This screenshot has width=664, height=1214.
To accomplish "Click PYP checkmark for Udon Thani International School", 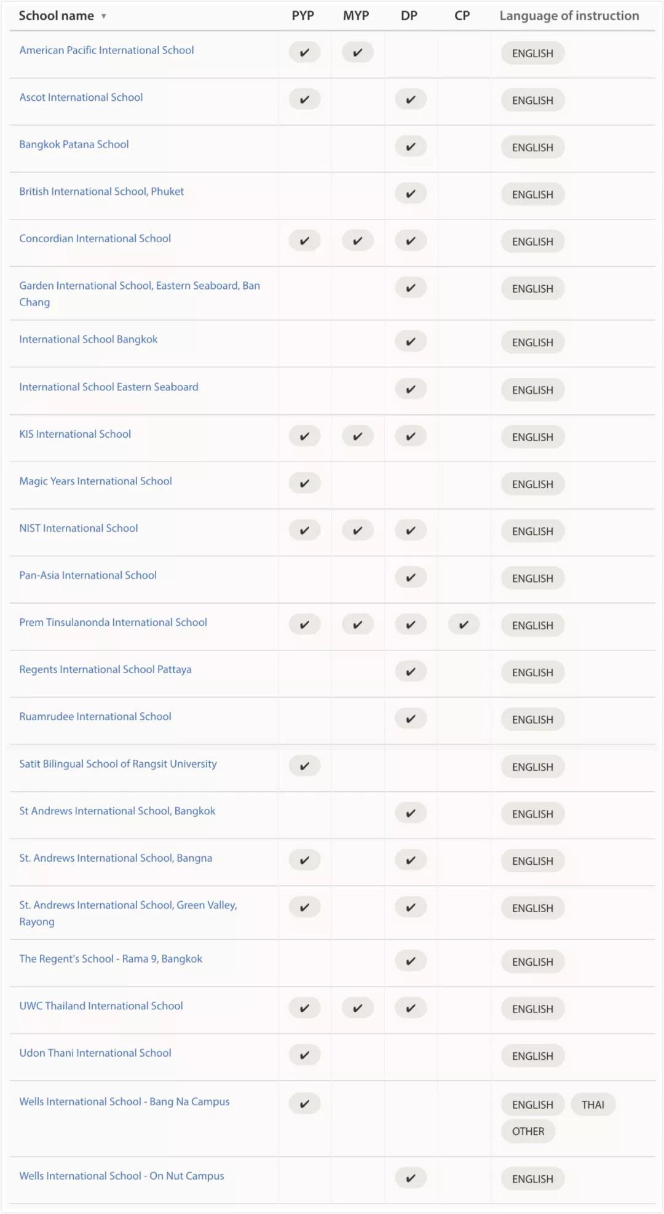I will (x=304, y=1055).
